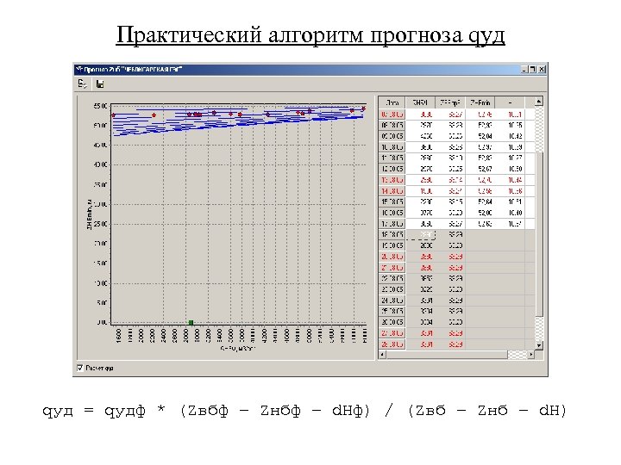Viewport: 621px width, 465px height.
Task: Select the green square marker on the chart's x-axis
Action: coord(191,323)
